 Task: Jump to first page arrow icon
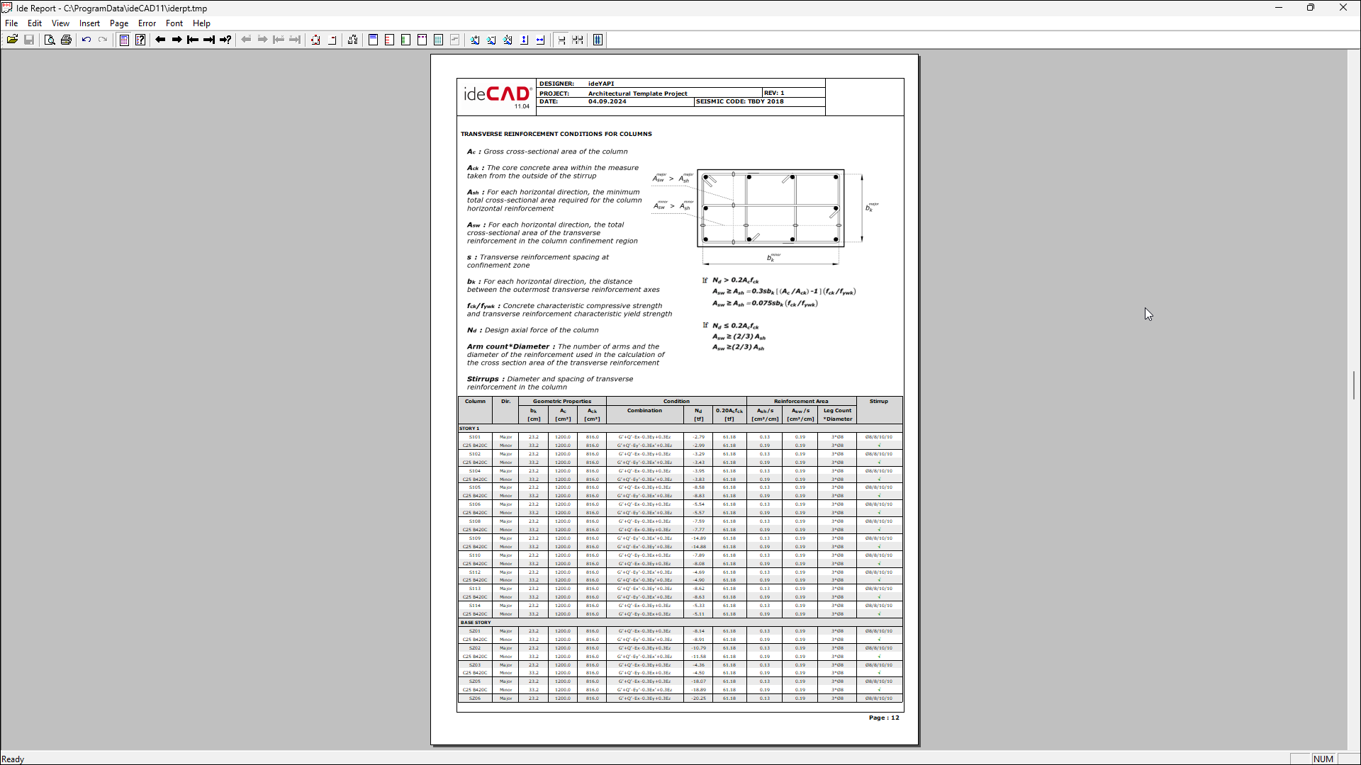(x=193, y=40)
